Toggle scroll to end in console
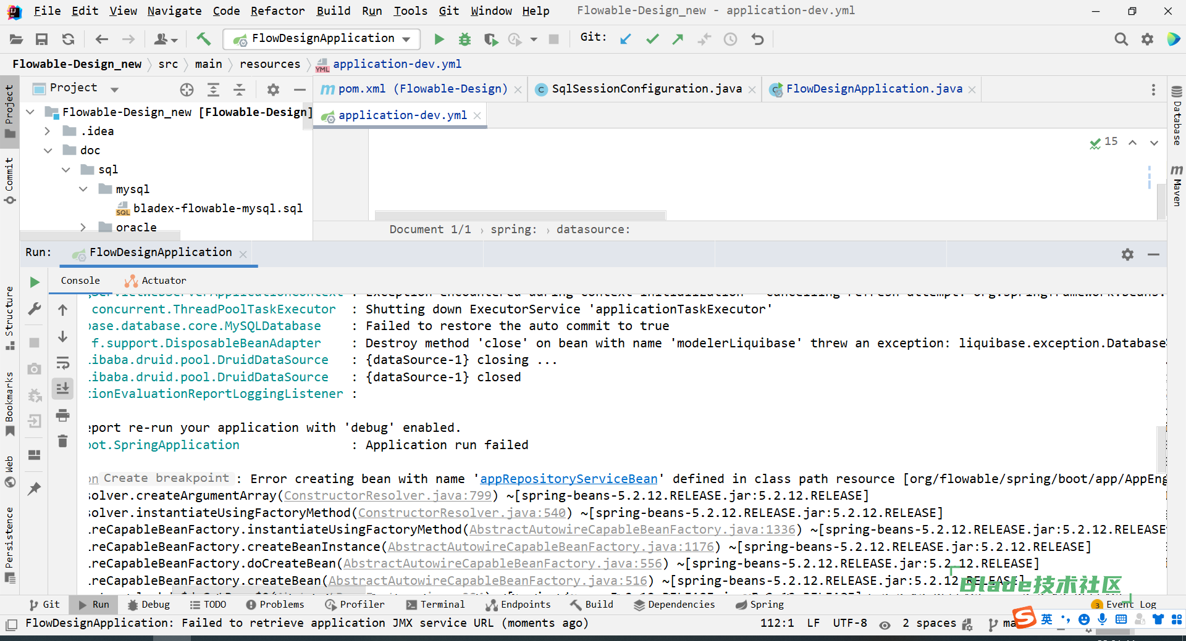Screen dimensions: 1186x641 62,389
